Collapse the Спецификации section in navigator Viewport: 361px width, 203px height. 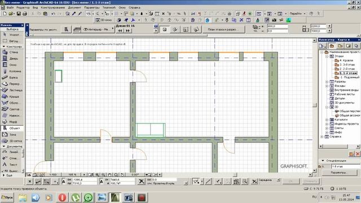(x=323, y=160)
